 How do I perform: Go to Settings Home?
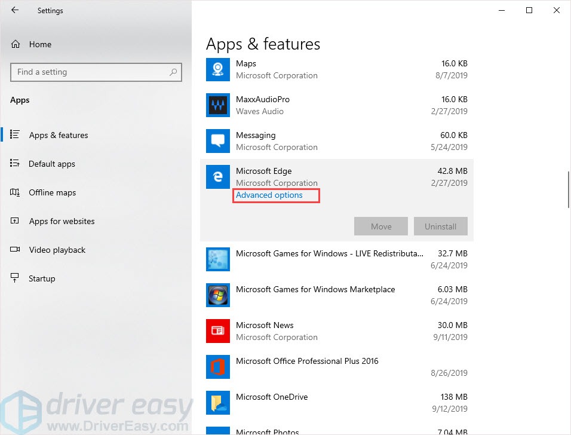40,44
